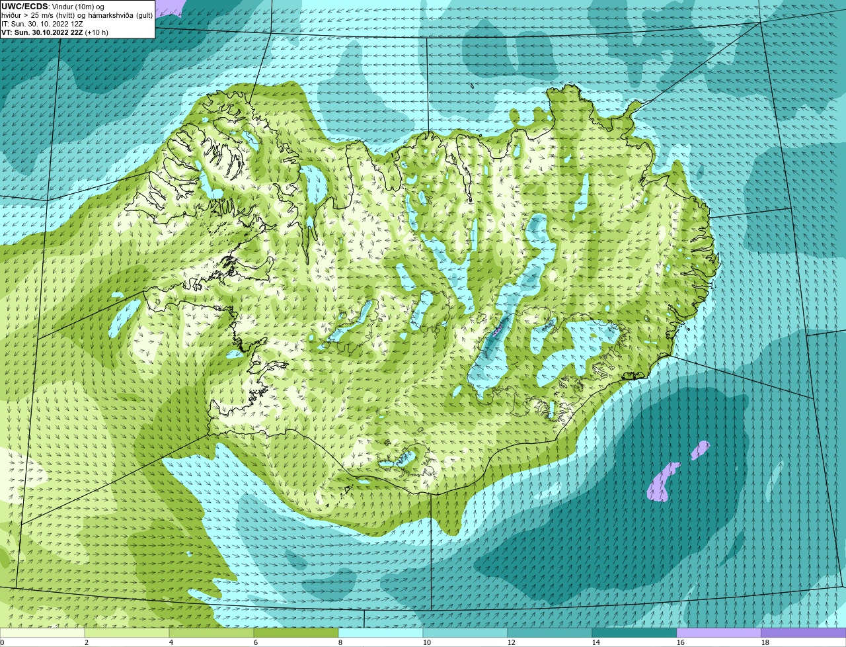Click the line "IT: Sun. 30. 10. 2022 12Z"
The height and width of the screenshot is (647, 846).
pyautogui.click(x=42, y=23)
